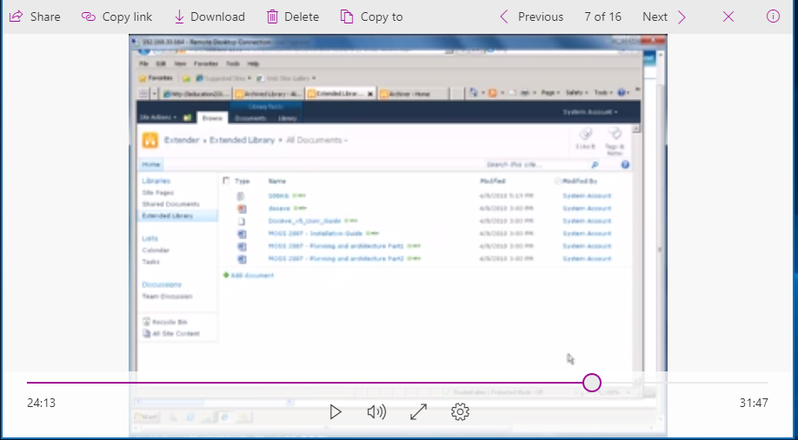Viewport: 798px width, 440px height.
Task: Download the video file
Action: point(209,16)
